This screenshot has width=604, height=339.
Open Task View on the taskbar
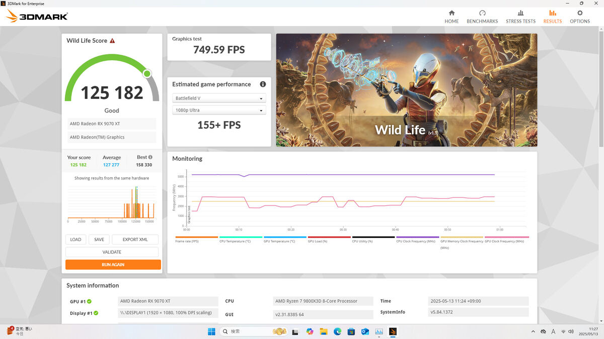[295, 331]
